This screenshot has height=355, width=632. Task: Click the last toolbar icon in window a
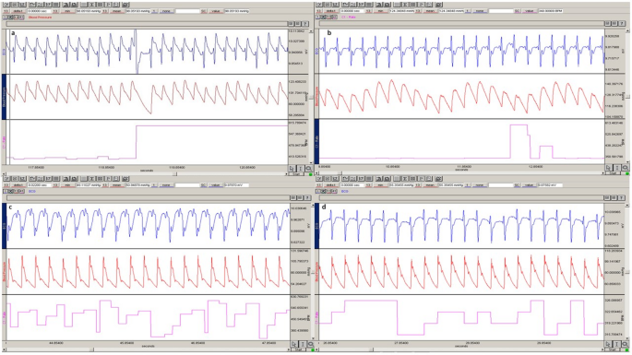click(125, 5)
